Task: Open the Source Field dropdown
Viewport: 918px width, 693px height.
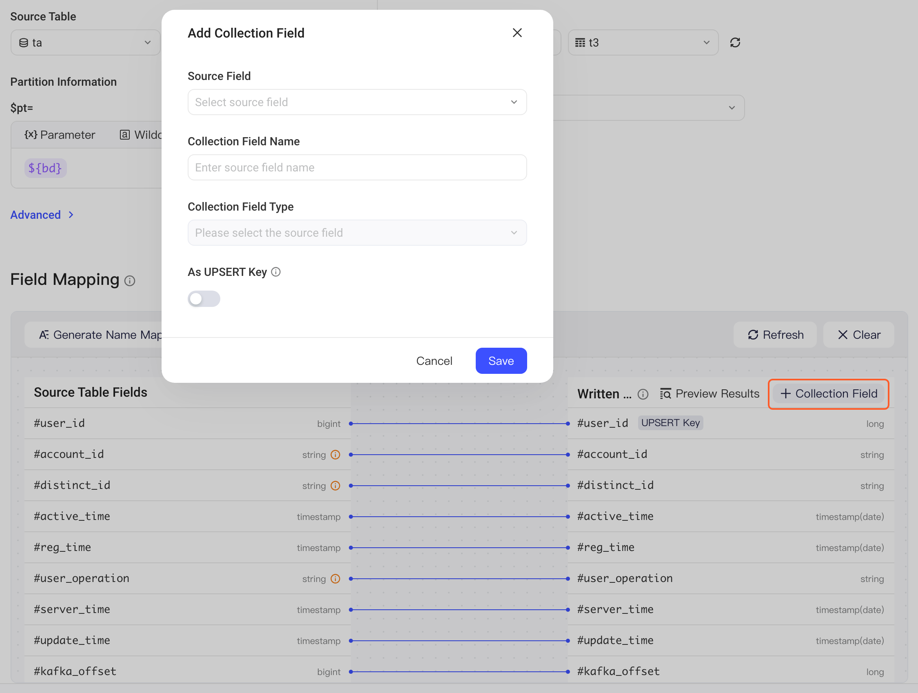Action: pos(357,102)
